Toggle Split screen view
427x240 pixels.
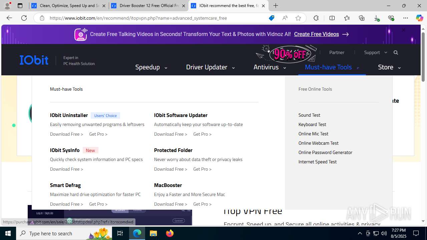332,18
